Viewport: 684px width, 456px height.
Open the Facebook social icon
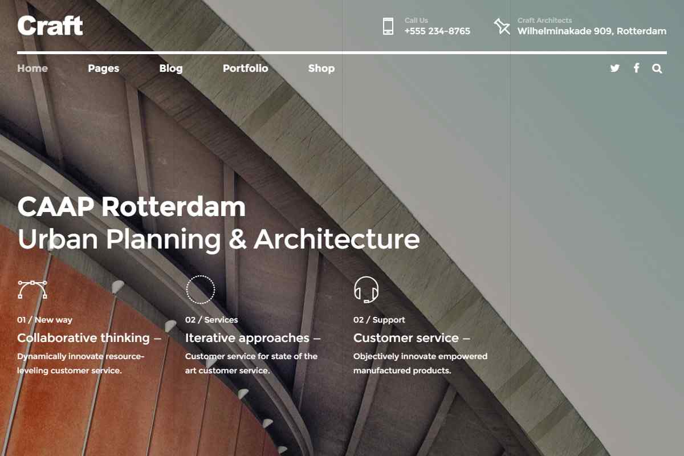(636, 68)
